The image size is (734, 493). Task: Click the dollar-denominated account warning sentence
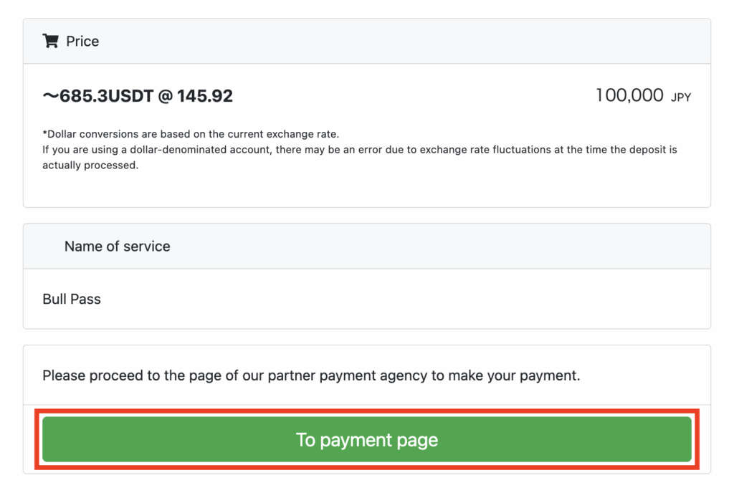point(360,150)
